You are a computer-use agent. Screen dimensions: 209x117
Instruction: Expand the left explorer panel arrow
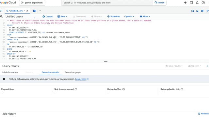click(x=1, y=11)
